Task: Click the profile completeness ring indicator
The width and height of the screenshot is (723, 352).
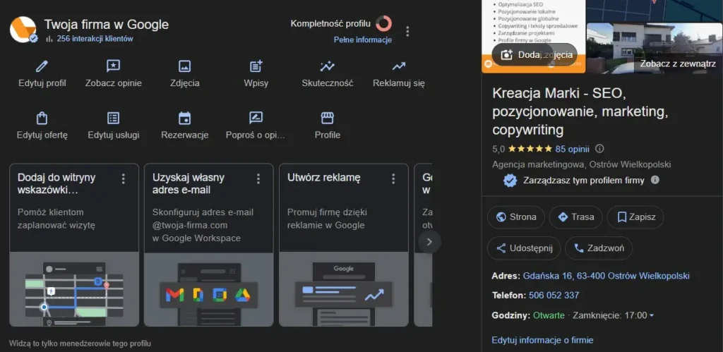Action: coord(383,23)
